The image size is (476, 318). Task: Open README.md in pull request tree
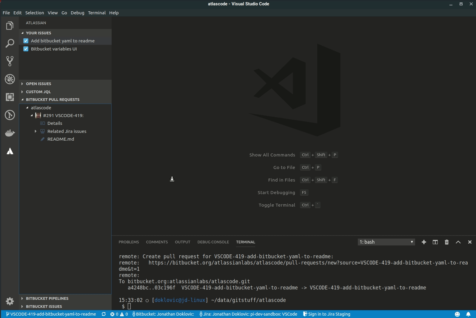pos(61,139)
